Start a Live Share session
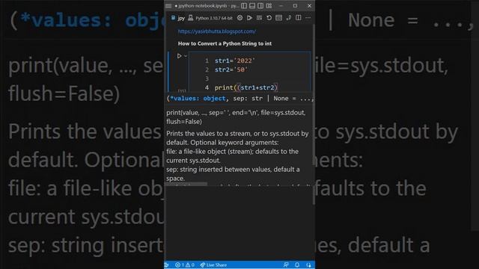479x269 pixels. pyautogui.click(x=213, y=265)
